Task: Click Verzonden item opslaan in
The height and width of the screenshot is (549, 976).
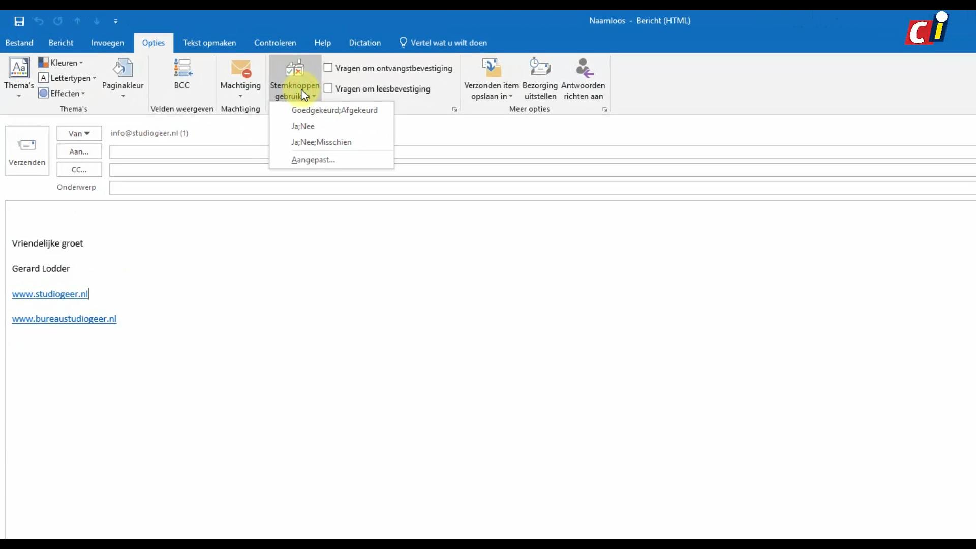Action: point(491,79)
